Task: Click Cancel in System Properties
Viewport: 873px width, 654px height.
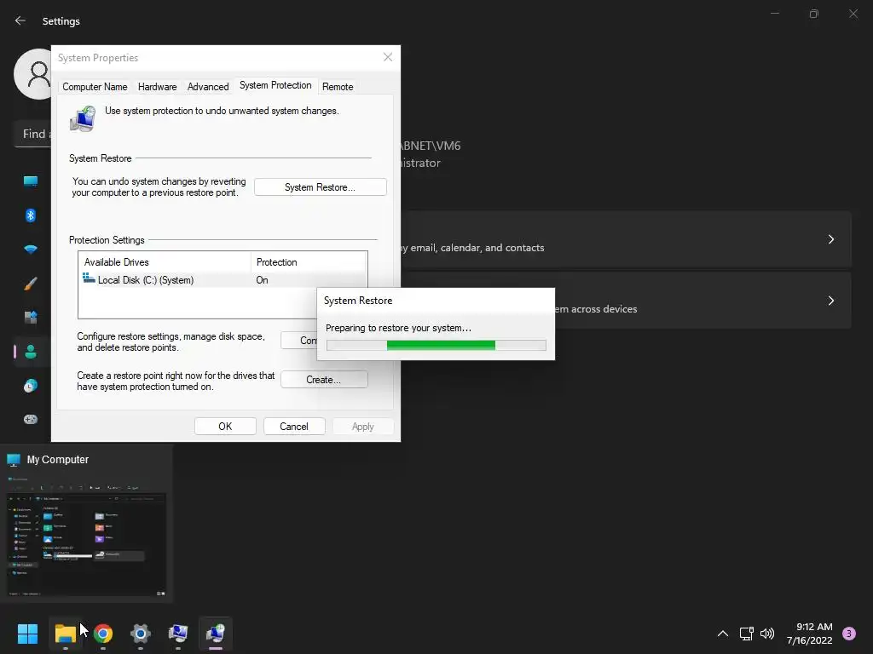Action: pyautogui.click(x=294, y=427)
